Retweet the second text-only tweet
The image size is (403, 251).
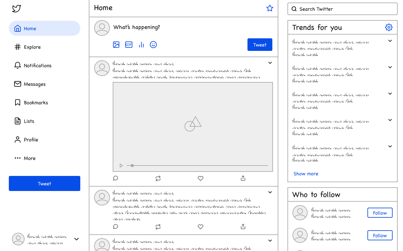coord(158,226)
